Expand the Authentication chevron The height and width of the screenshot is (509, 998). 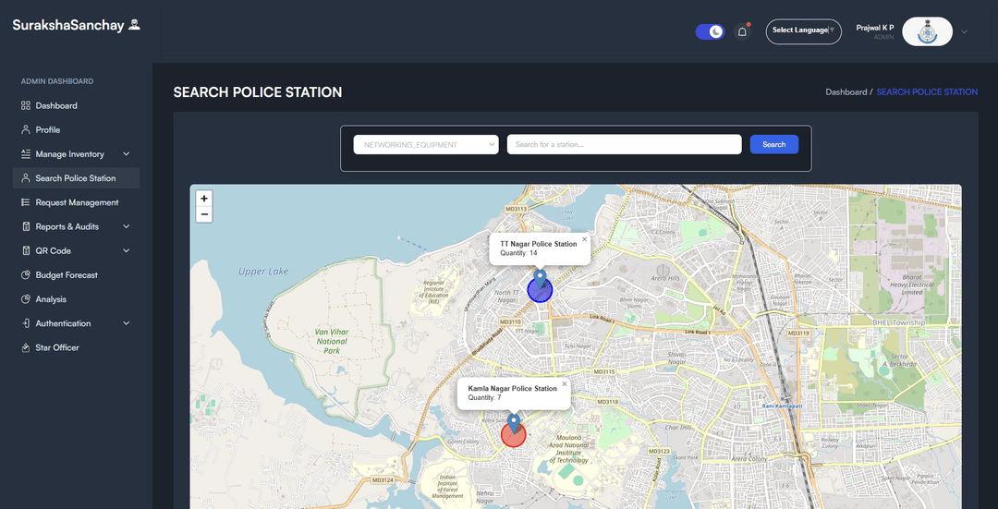[126, 323]
